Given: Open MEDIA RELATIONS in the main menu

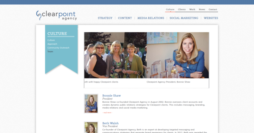Looking at the screenshot, I should 151,18.
